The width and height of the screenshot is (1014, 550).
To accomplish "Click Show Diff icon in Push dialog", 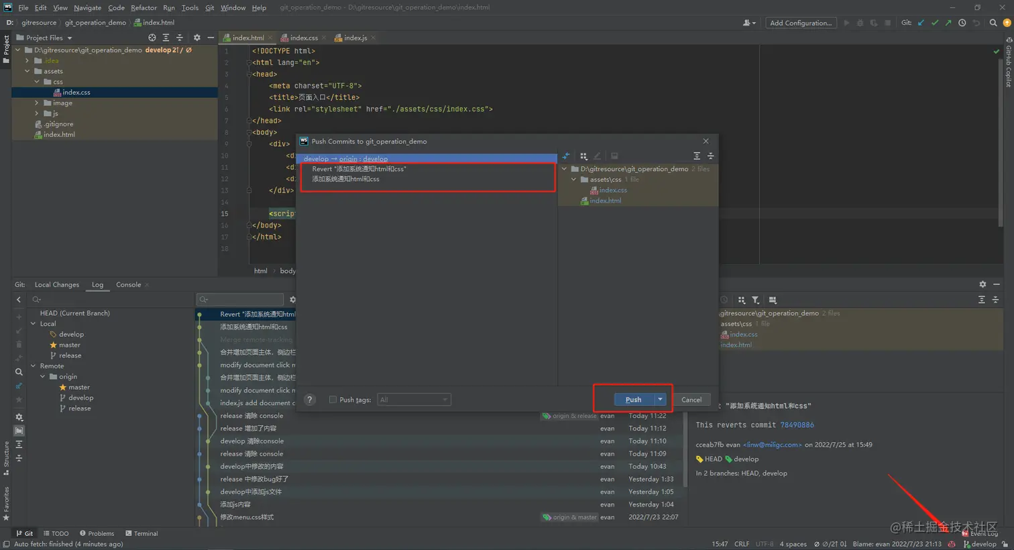I will [566, 156].
